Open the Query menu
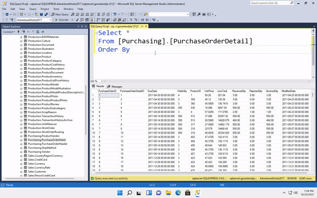The height and width of the screenshot is (198, 317). pos(33,9)
